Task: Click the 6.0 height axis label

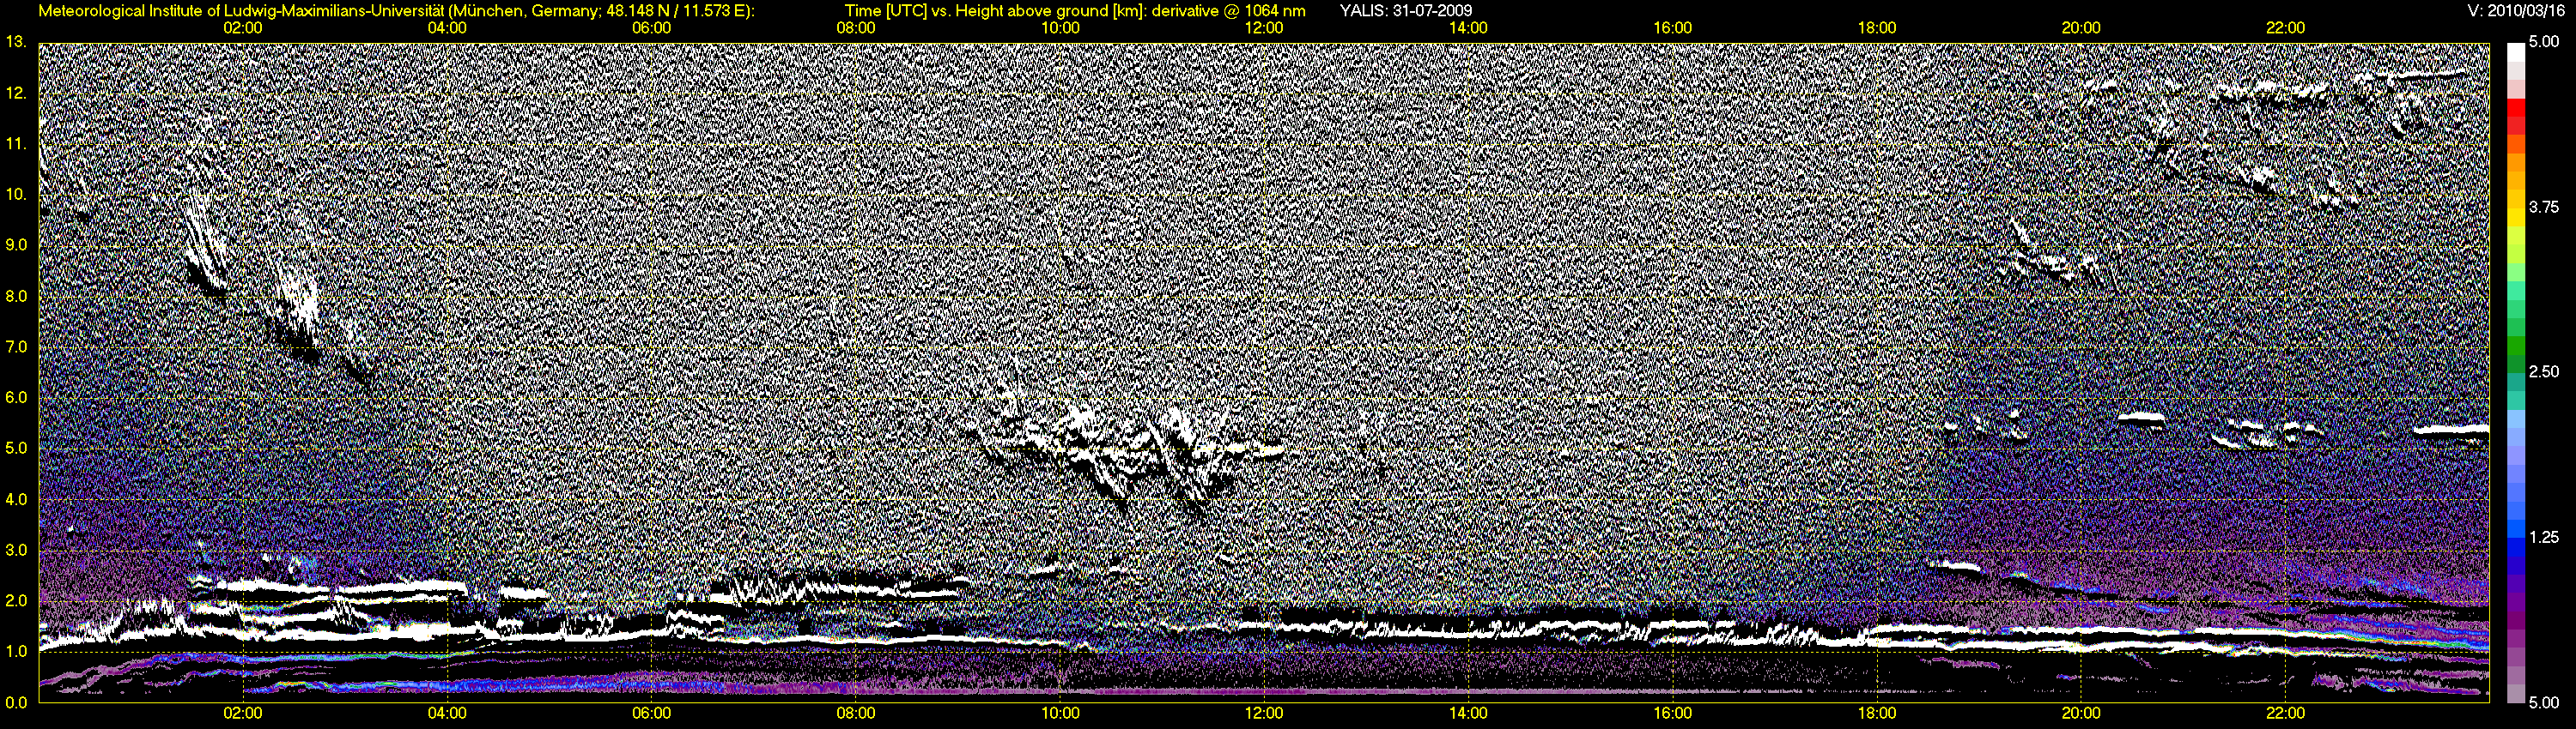Action: click(16, 397)
